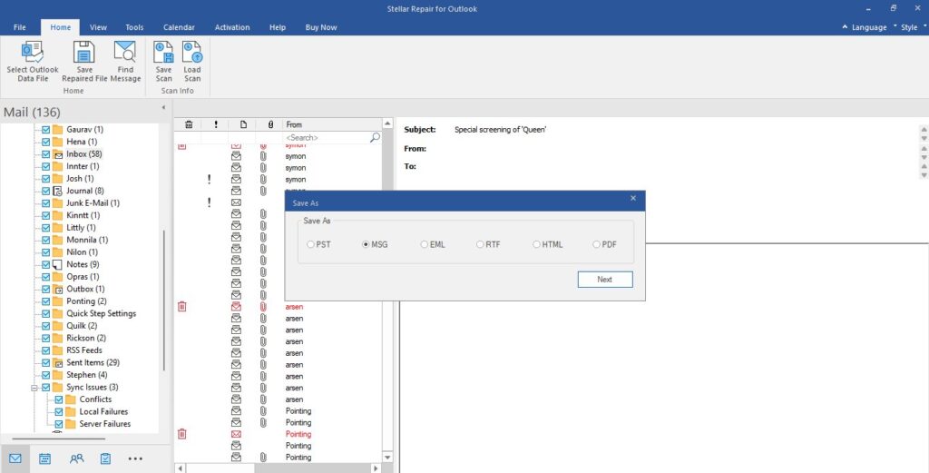The height and width of the screenshot is (473, 929).
Task: Select the Rickson (2) folder
Action: click(x=86, y=338)
